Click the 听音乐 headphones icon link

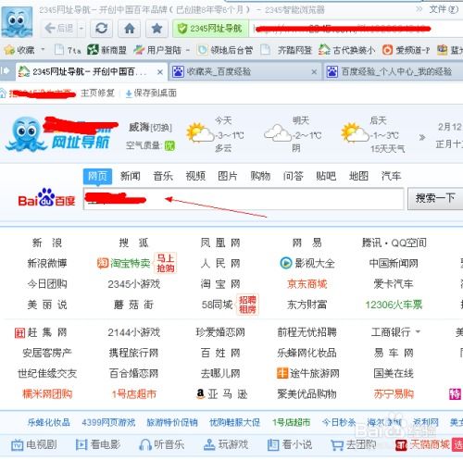(x=161, y=445)
